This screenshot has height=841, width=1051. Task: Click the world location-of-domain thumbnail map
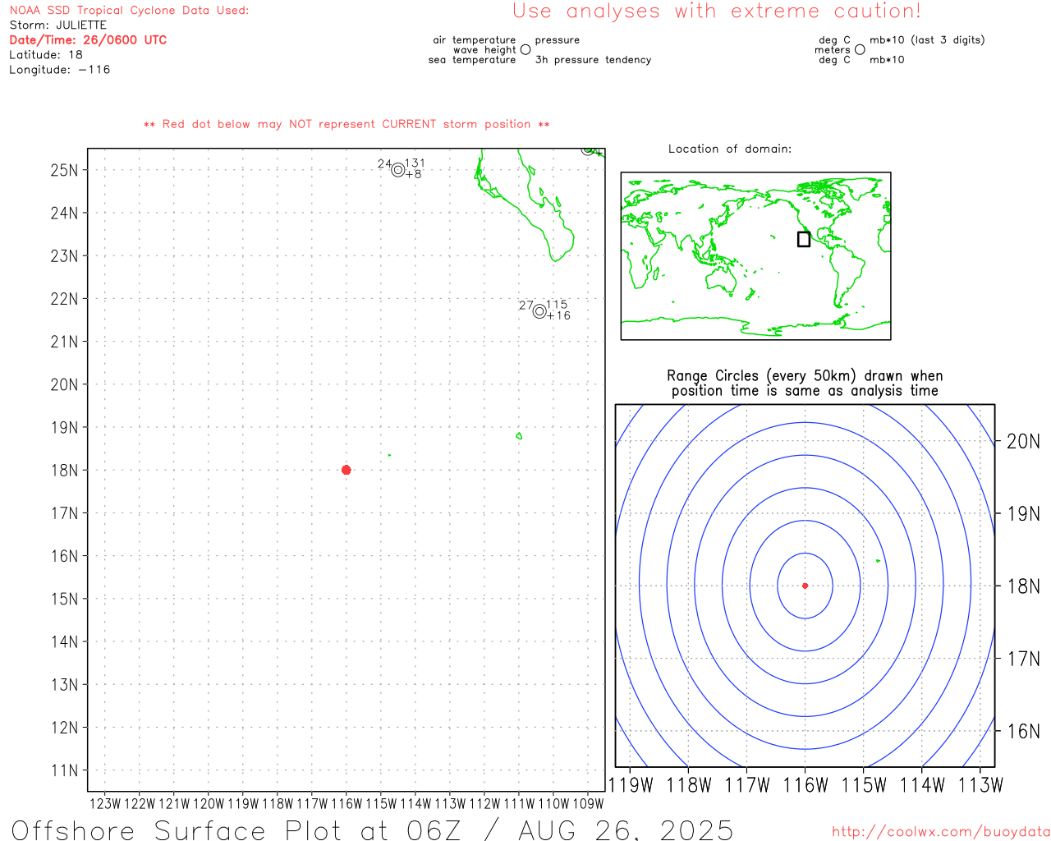point(755,256)
